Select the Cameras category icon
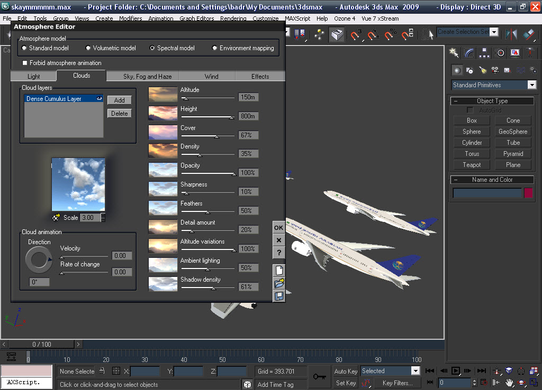This screenshot has height=390, width=542. (495, 70)
